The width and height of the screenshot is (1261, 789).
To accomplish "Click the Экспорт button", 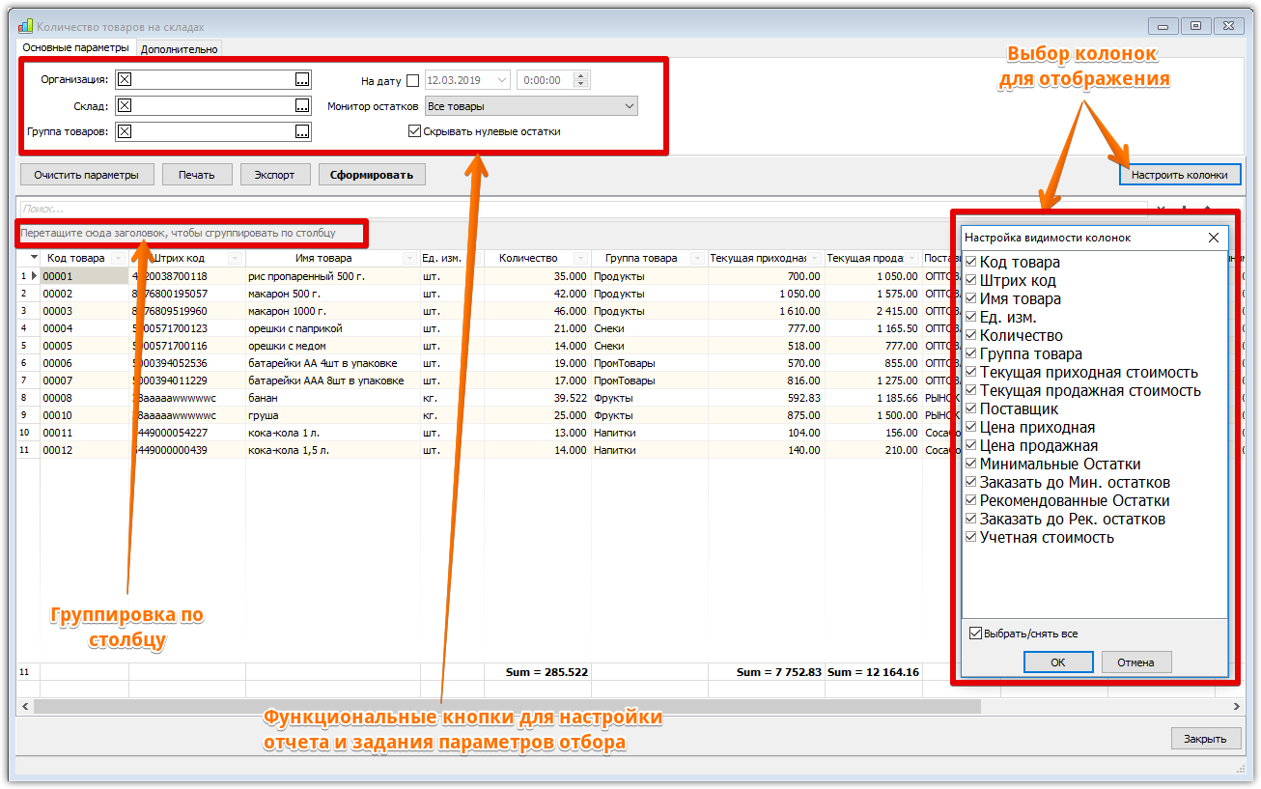I will 275,175.
